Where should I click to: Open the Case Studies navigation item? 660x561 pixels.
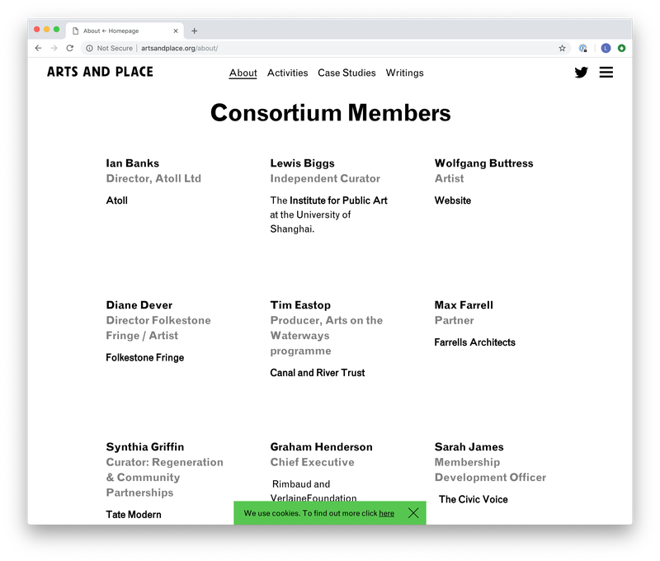[346, 73]
